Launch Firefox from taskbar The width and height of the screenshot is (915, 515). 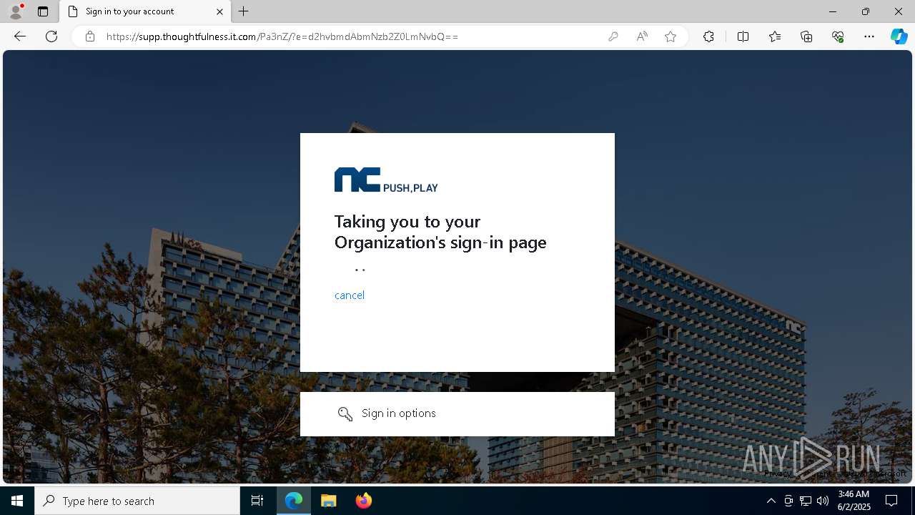click(363, 501)
